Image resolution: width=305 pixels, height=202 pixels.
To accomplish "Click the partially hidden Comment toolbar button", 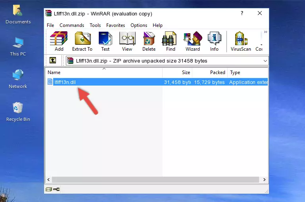I will [259, 41].
